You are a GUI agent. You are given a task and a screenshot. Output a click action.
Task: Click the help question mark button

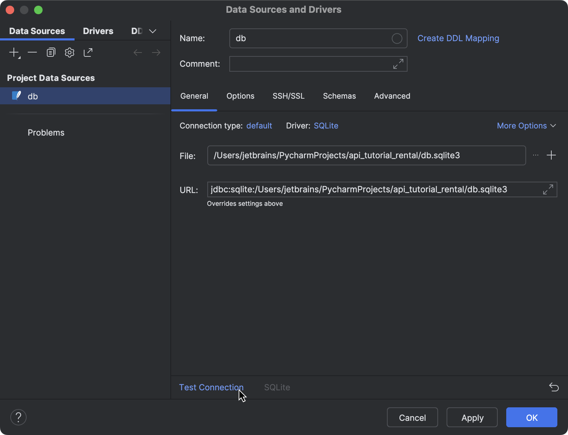point(18,417)
